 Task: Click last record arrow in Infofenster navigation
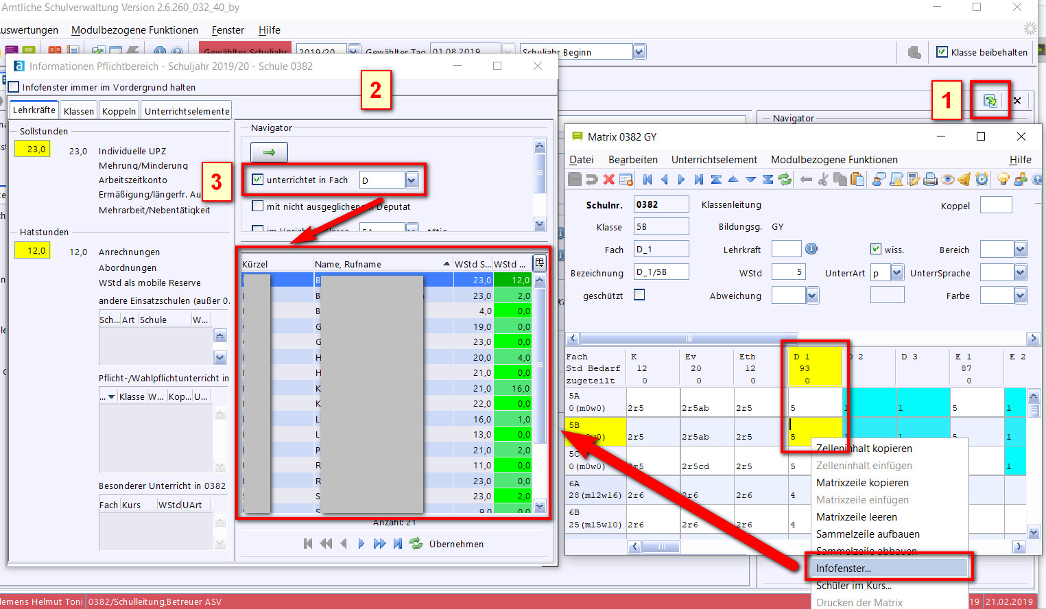point(397,544)
